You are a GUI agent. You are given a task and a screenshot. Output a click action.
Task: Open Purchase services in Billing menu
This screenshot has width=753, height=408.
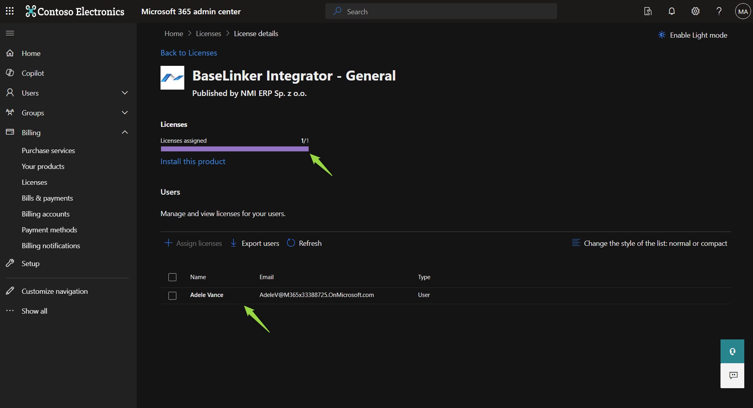(x=48, y=151)
